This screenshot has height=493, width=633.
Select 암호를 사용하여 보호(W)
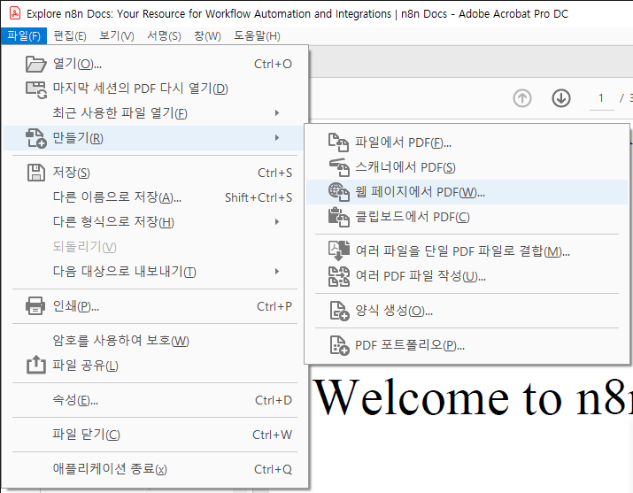pyautogui.click(x=155, y=341)
